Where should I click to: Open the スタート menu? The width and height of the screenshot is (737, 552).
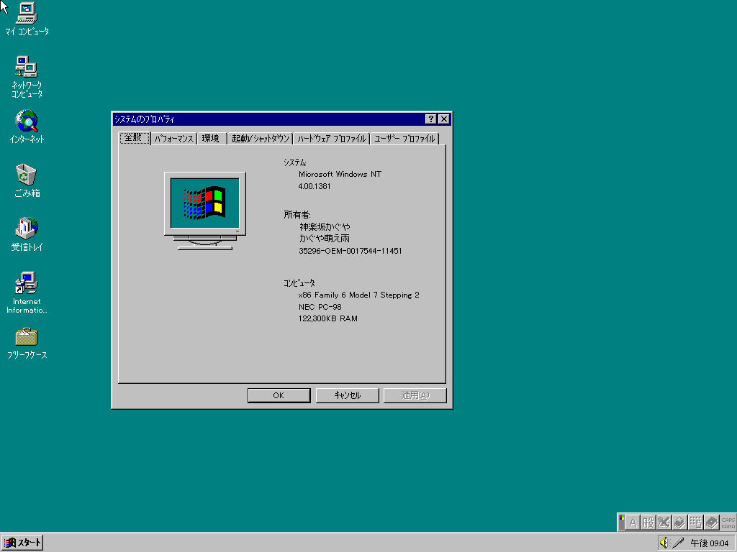point(22,543)
